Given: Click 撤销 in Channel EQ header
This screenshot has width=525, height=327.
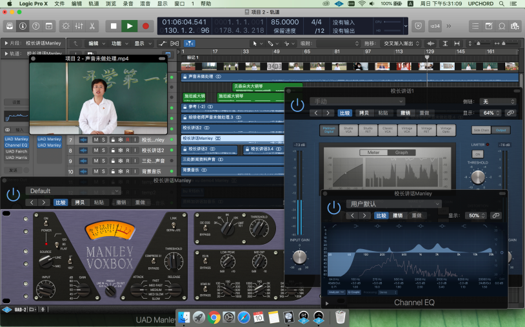Looking at the screenshot, I should coord(397,216).
